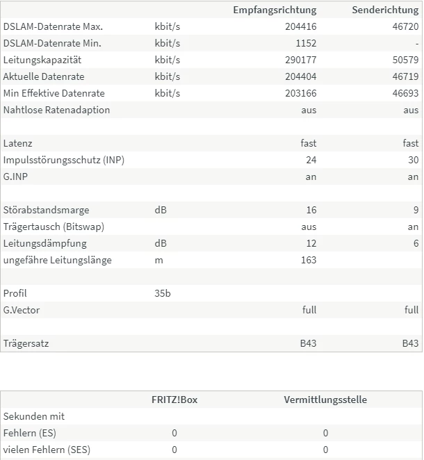Select the Störabstandsmarge row label
The height and width of the screenshot is (460, 424).
pos(46,210)
